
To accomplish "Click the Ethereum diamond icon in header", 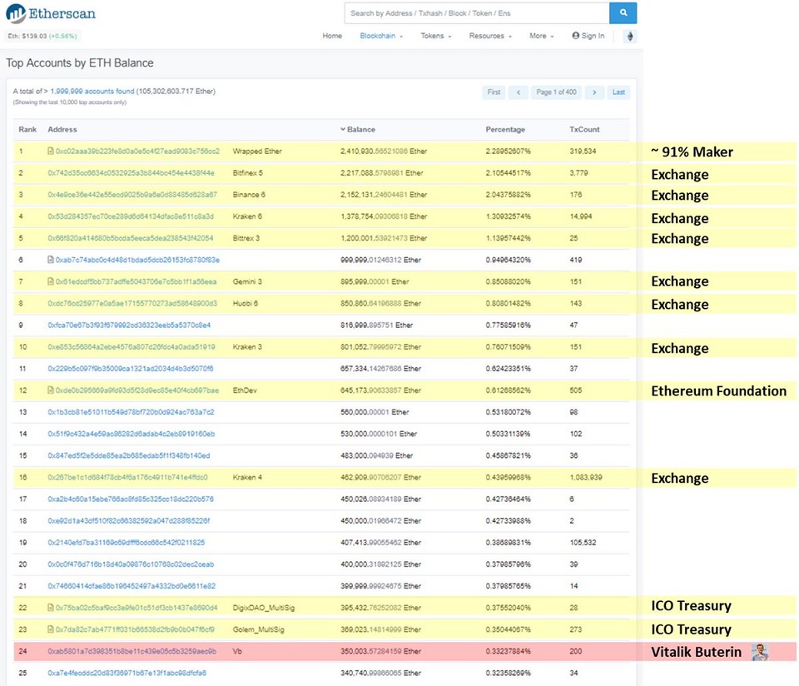I will (629, 37).
